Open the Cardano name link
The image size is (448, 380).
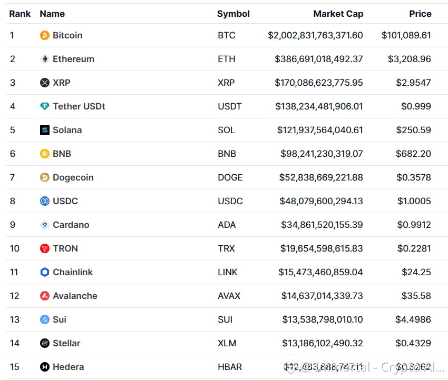71,225
